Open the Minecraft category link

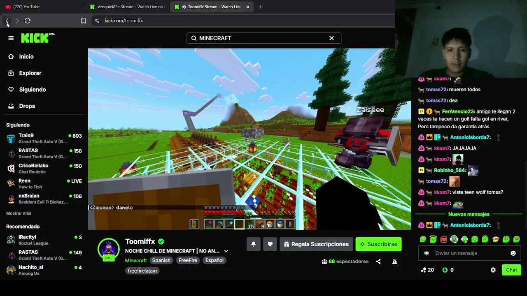(136, 261)
